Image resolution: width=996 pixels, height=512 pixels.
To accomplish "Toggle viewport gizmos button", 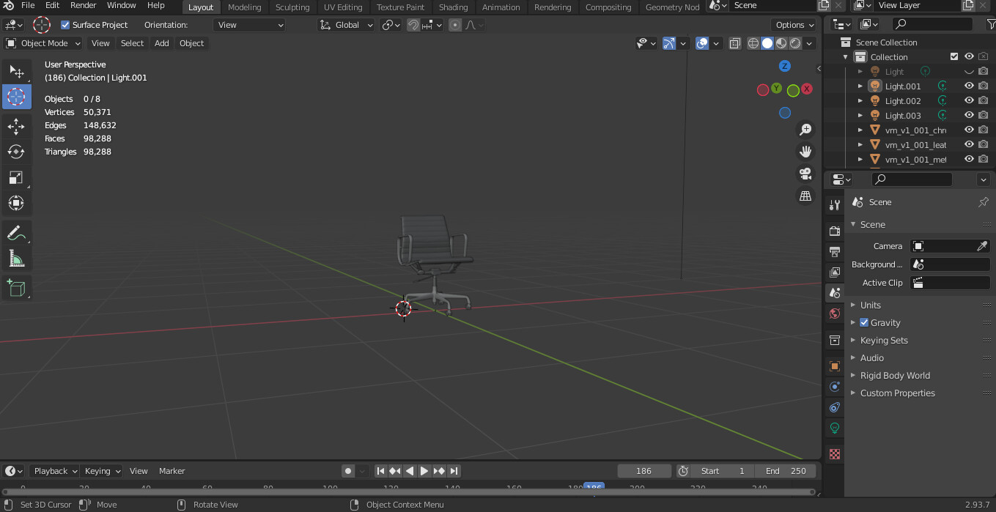I will [x=668, y=43].
